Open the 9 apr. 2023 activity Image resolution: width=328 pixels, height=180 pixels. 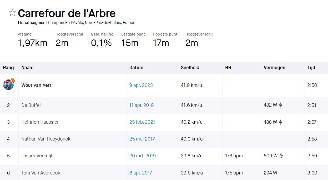(141, 85)
